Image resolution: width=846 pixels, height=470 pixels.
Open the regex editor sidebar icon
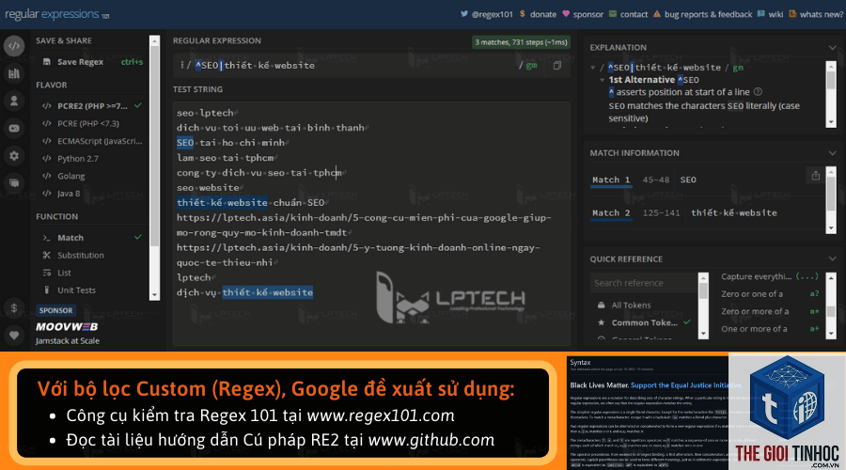14,46
